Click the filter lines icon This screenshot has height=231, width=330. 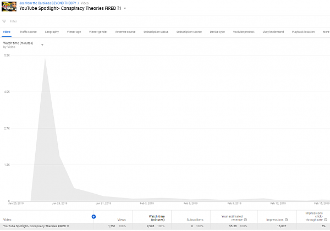(4, 21)
